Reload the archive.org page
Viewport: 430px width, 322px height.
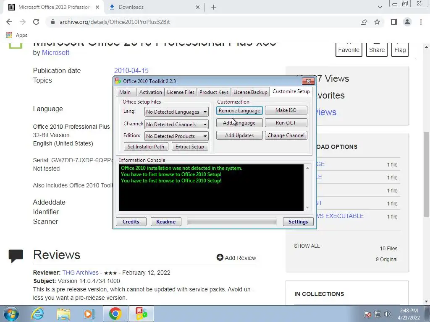36,22
